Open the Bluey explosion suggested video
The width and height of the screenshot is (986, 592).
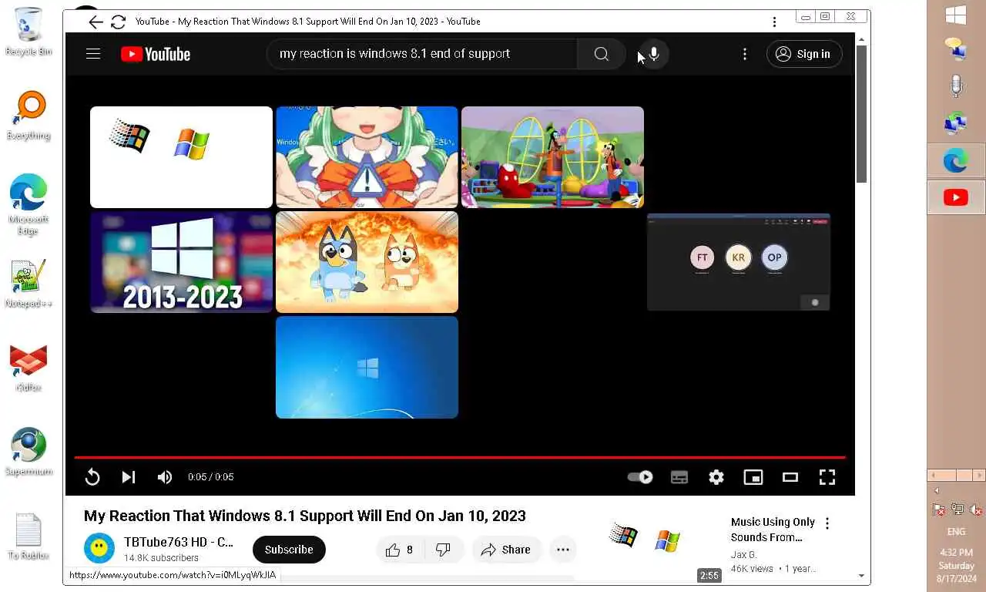[367, 262]
